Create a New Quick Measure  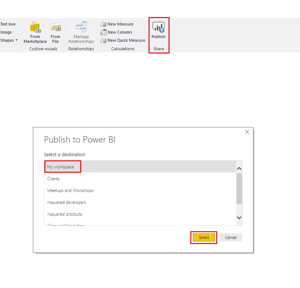click(123, 40)
